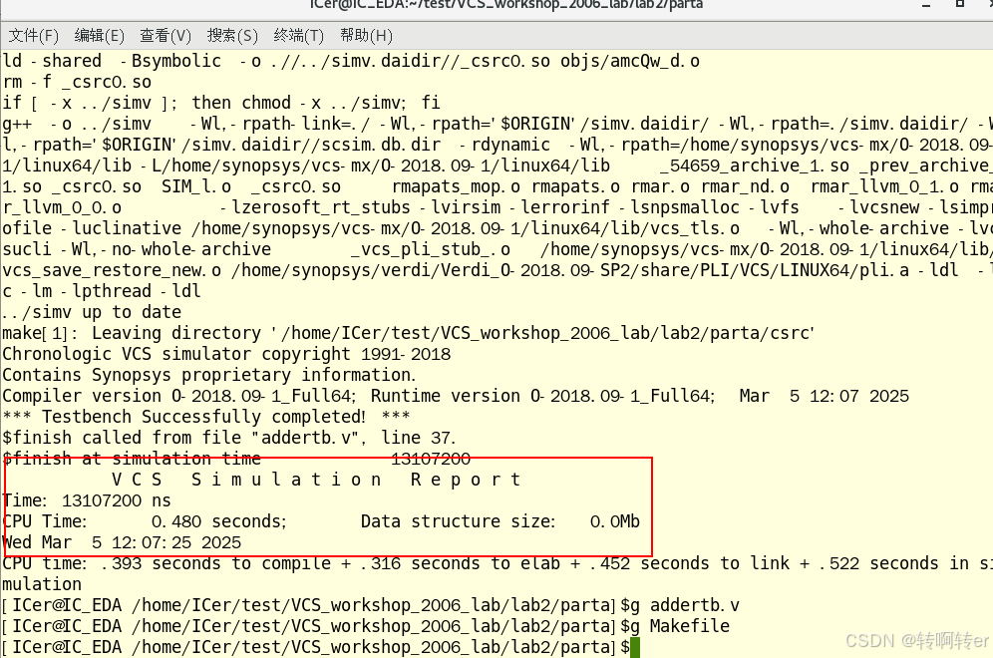Minimize the terminal window

(927, 7)
